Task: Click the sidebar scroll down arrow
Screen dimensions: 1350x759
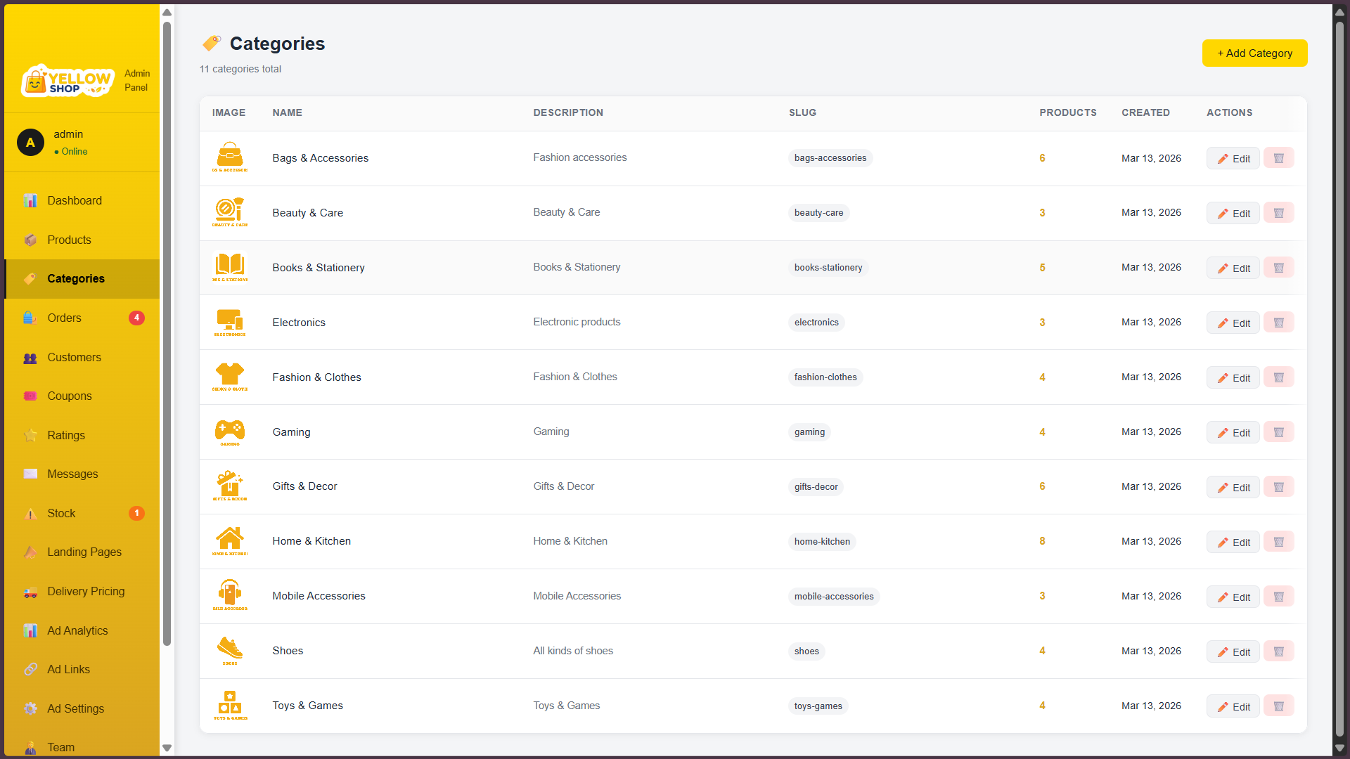Action: pos(167,748)
